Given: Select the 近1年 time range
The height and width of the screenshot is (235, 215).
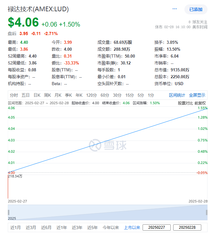Looking at the screenshot, I should coord(61,227).
